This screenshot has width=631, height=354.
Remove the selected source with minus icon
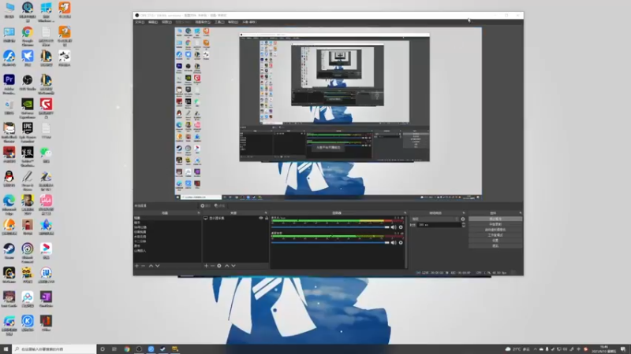coord(212,266)
